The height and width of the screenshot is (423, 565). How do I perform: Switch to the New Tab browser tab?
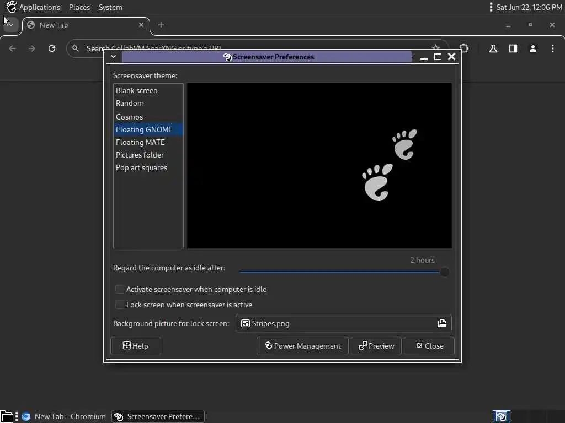86,25
